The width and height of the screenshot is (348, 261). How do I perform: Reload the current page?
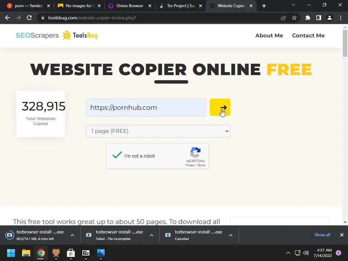click(x=29, y=18)
